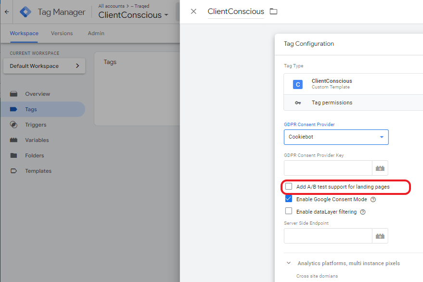Switch to the Admin tab

click(x=96, y=33)
